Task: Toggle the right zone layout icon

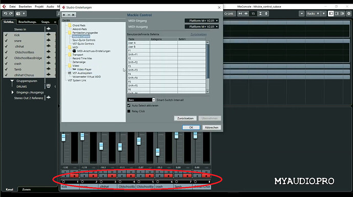Action: 337,14
